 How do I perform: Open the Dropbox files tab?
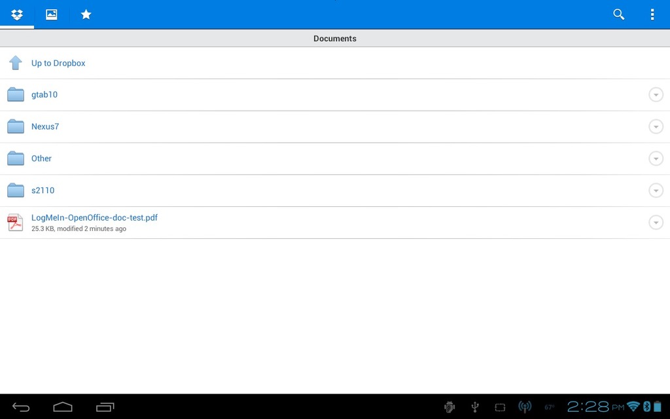[x=17, y=14]
